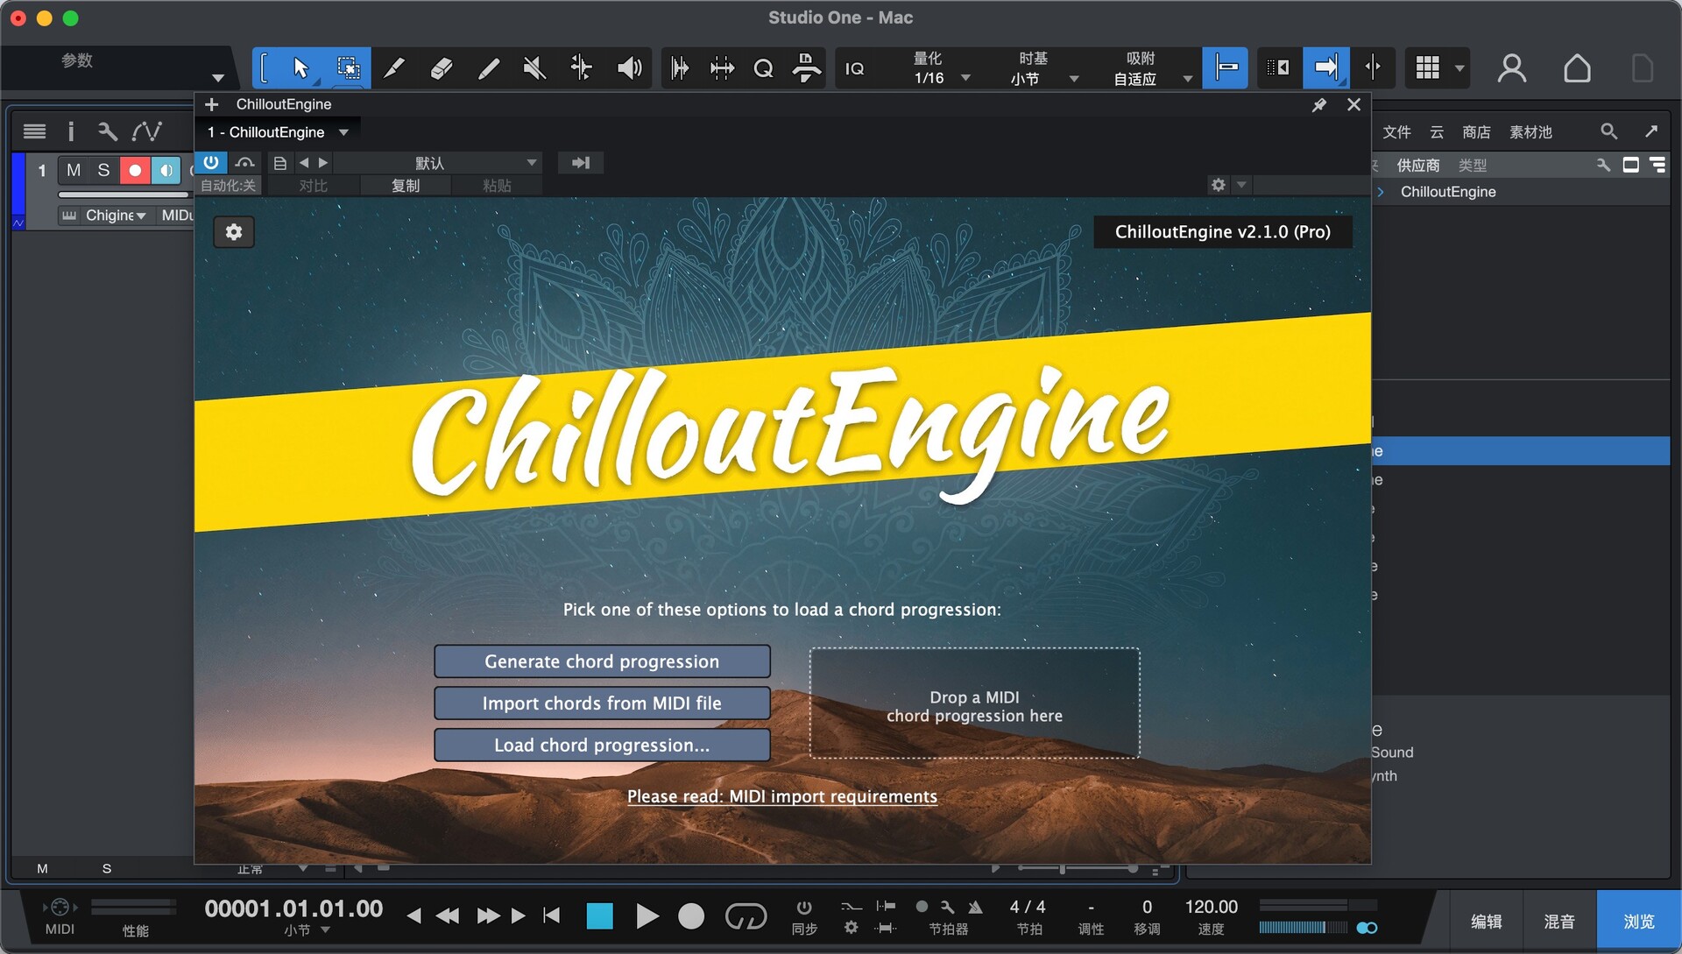The image size is (1682, 954).
Task: Load the previous preset arrow
Action: point(304,163)
